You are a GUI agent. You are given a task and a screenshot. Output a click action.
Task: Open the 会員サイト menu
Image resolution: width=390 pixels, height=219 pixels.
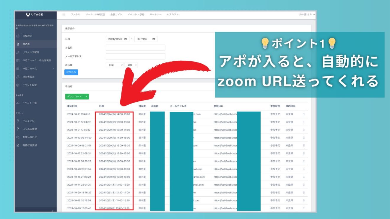pyautogui.click(x=116, y=14)
